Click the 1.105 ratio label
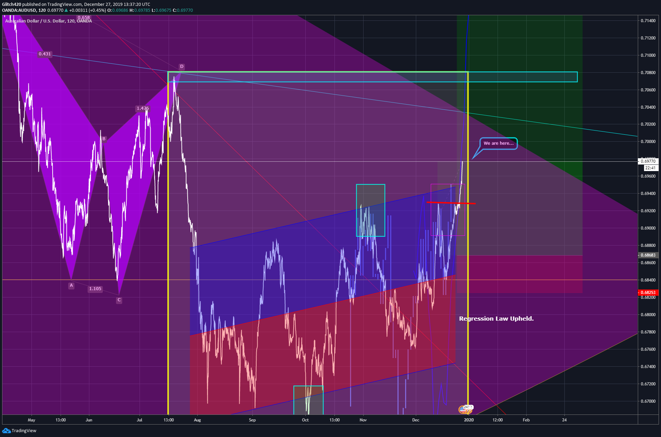Screen dimensions: 661x437 pos(95,289)
